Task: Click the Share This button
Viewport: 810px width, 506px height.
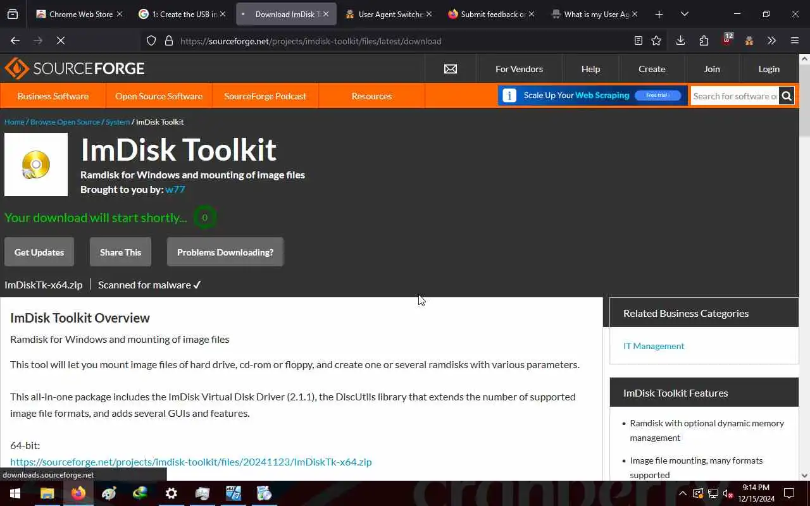Action: click(x=120, y=252)
